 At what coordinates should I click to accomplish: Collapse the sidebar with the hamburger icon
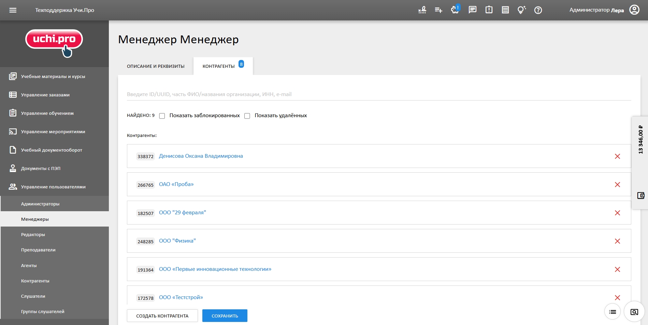pyautogui.click(x=13, y=10)
